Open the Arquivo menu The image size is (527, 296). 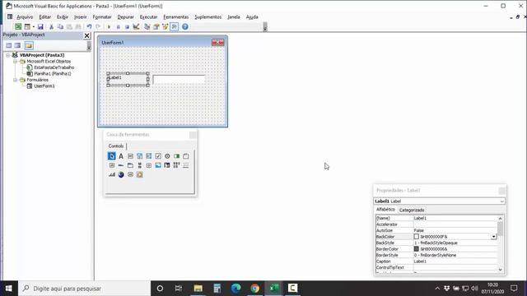tap(25, 16)
